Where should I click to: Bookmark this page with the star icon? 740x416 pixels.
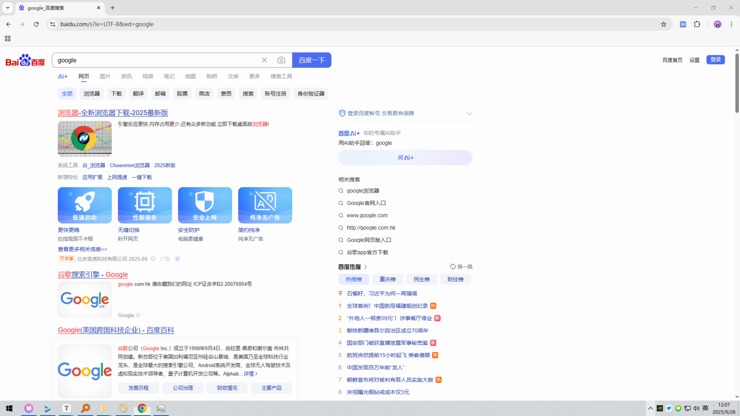coord(663,24)
